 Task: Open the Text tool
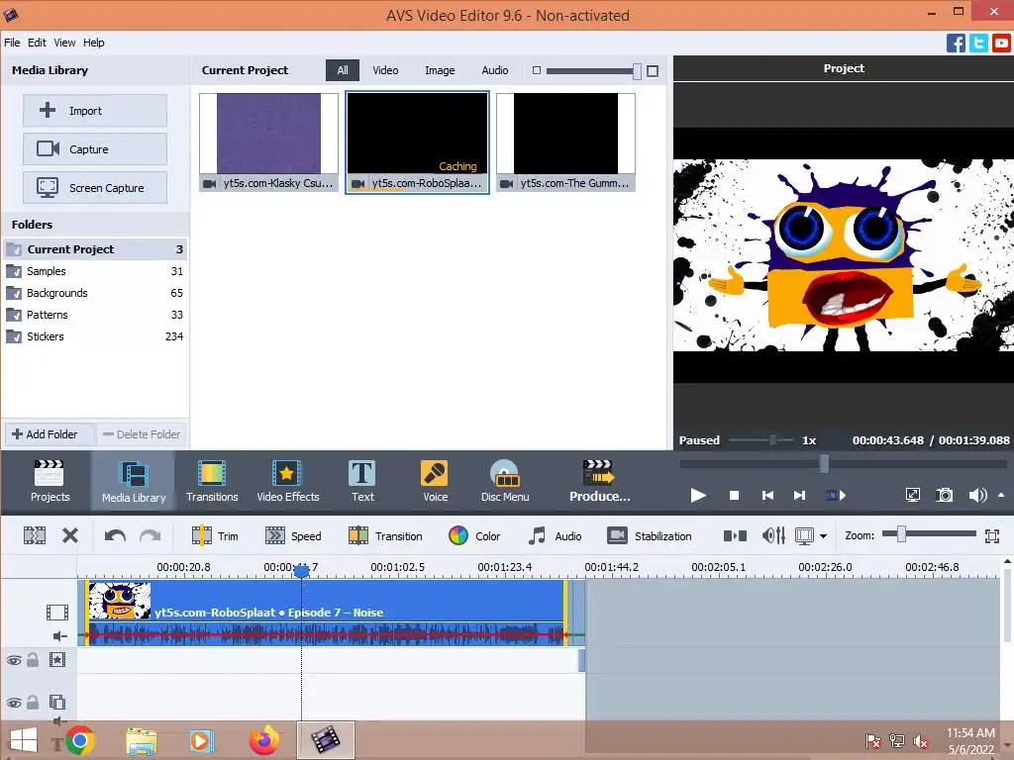pyautogui.click(x=362, y=481)
